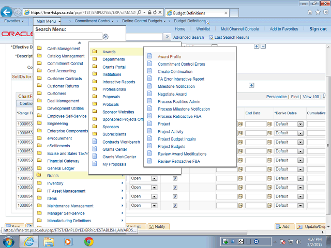Click the search menu go arrow icon

click(106, 37)
